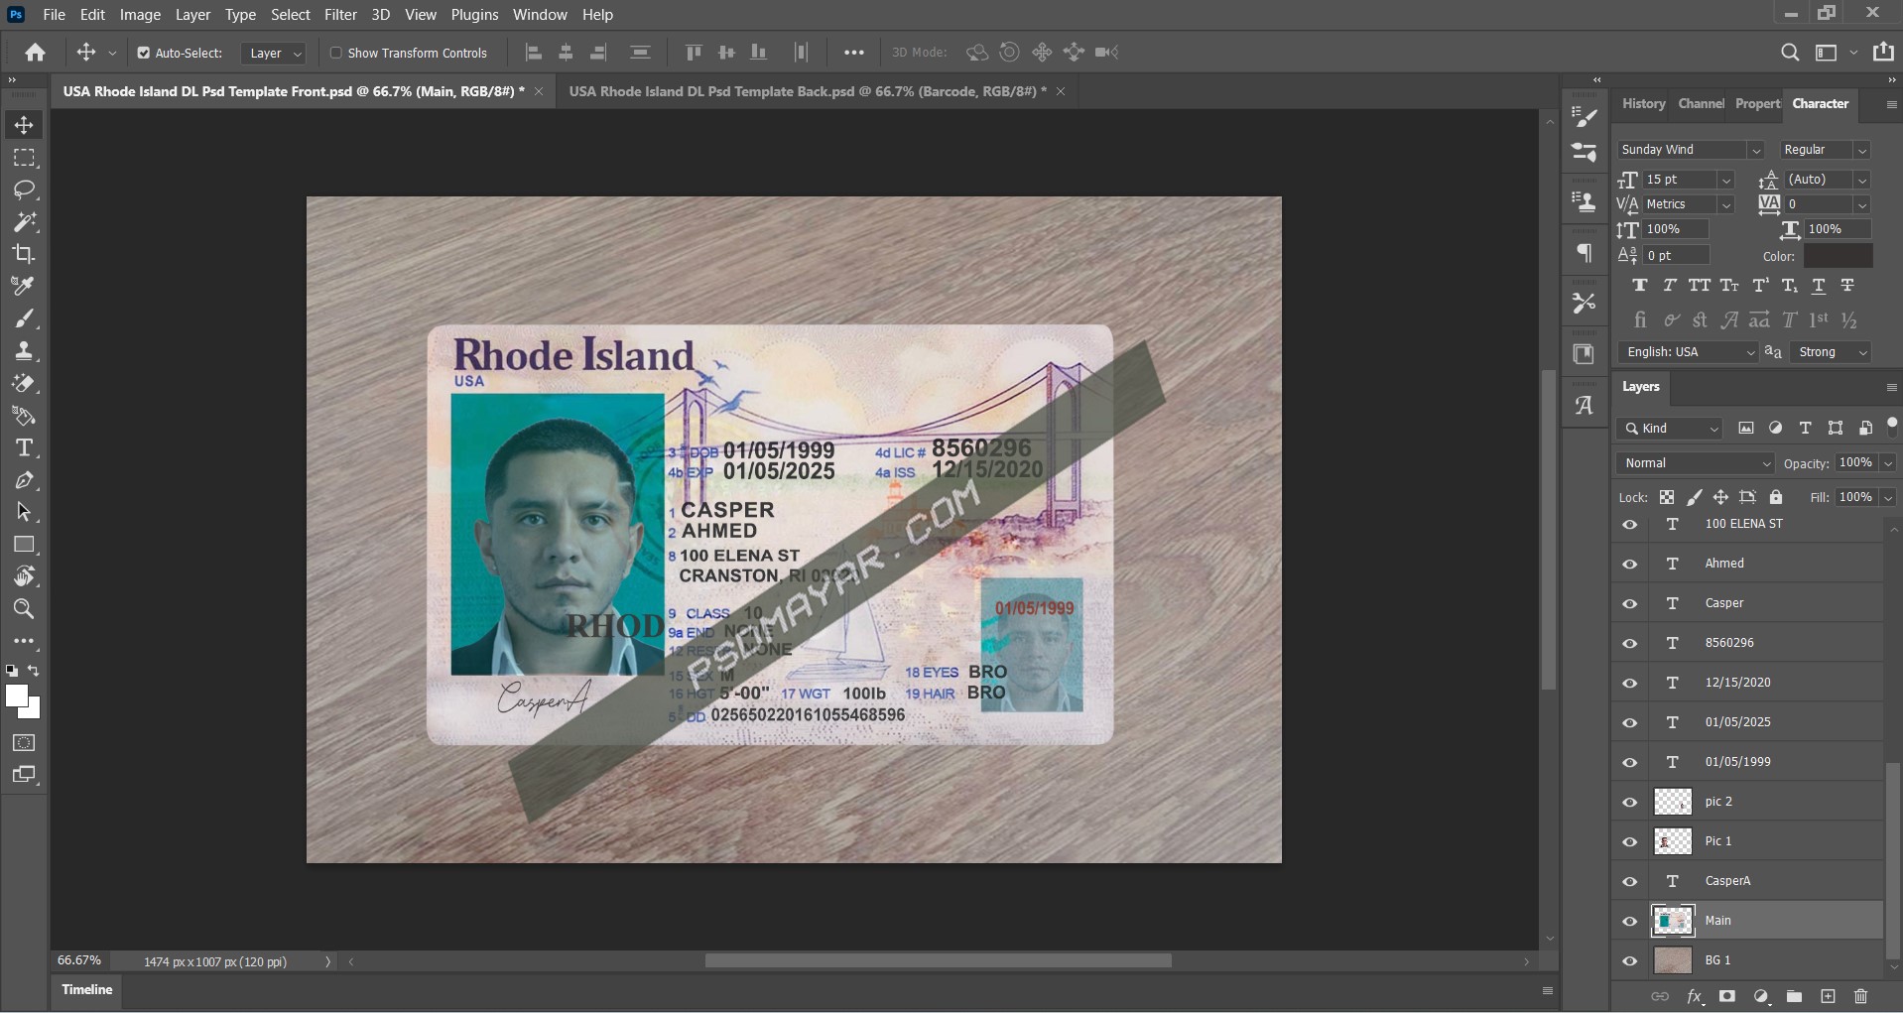Select the Move tool
This screenshot has height=1013, width=1903.
(x=24, y=125)
